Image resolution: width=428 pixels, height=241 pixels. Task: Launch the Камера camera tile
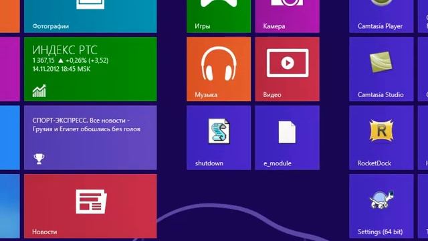coord(287,16)
